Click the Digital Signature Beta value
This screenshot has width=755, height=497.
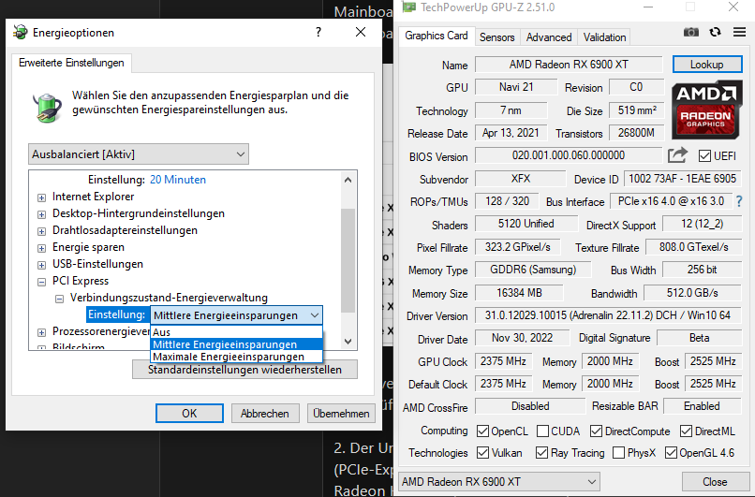click(x=699, y=338)
